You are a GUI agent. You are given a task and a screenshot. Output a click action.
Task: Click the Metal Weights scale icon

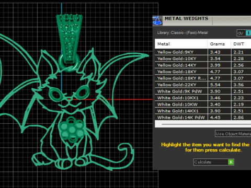coord(157,21)
